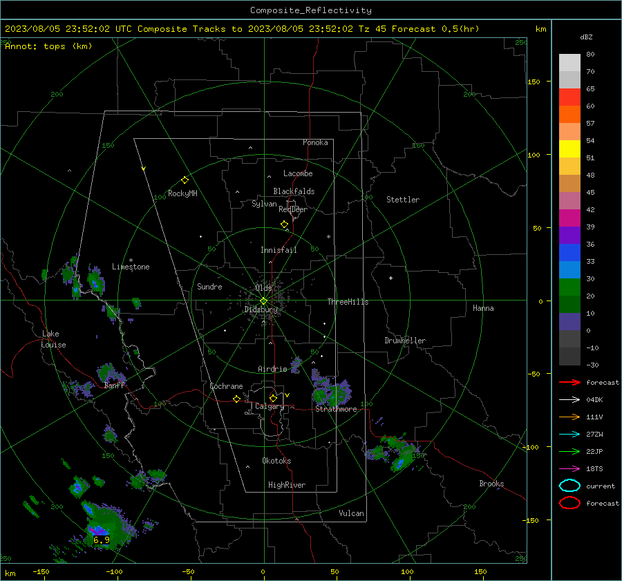Viewport: 622px width, 581px height.
Task: Select the orange 111V arrow legend icon
Action: click(569, 417)
